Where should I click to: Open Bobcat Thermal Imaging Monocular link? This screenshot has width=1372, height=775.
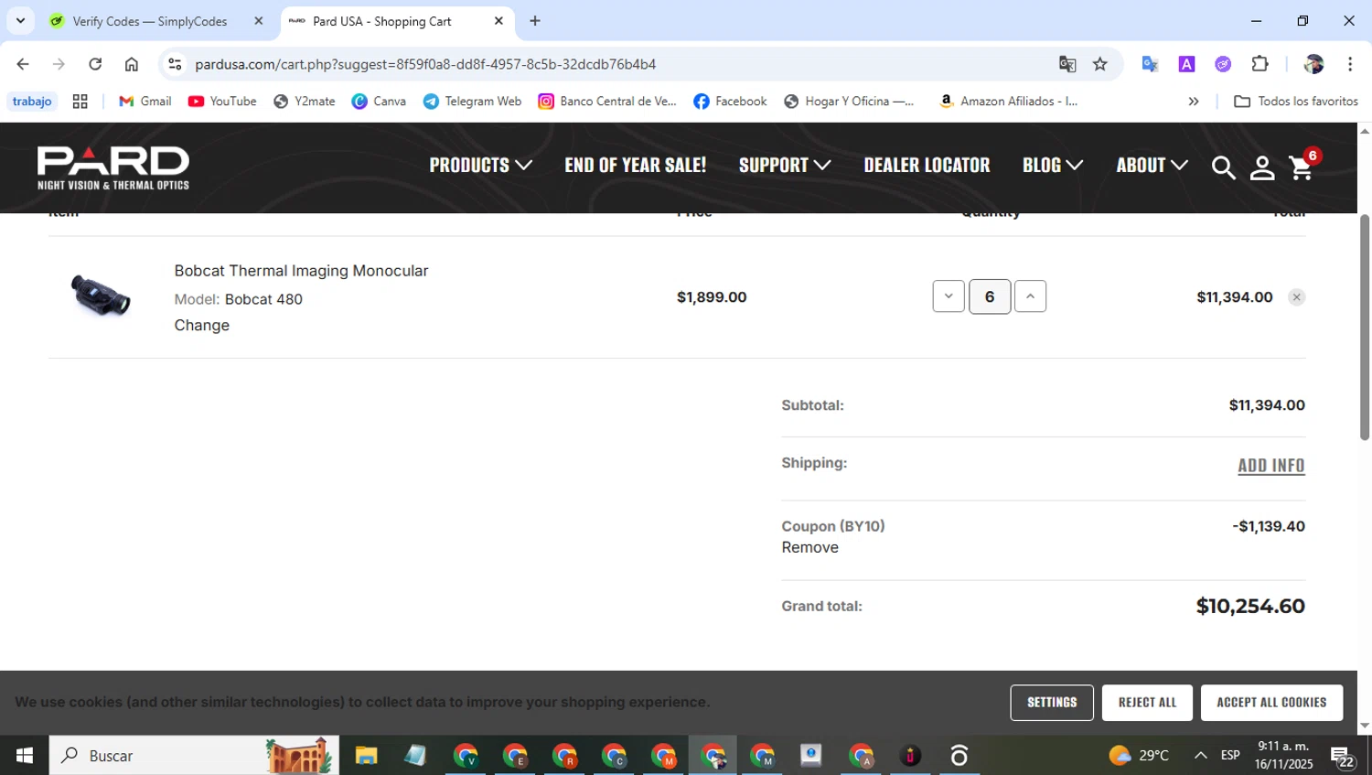tap(301, 271)
